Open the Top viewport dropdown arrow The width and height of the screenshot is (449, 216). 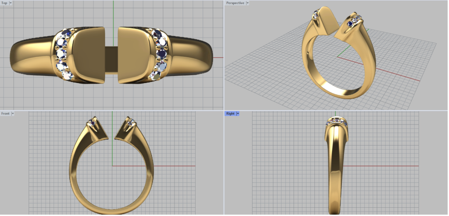pyautogui.click(x=11, y=3)
